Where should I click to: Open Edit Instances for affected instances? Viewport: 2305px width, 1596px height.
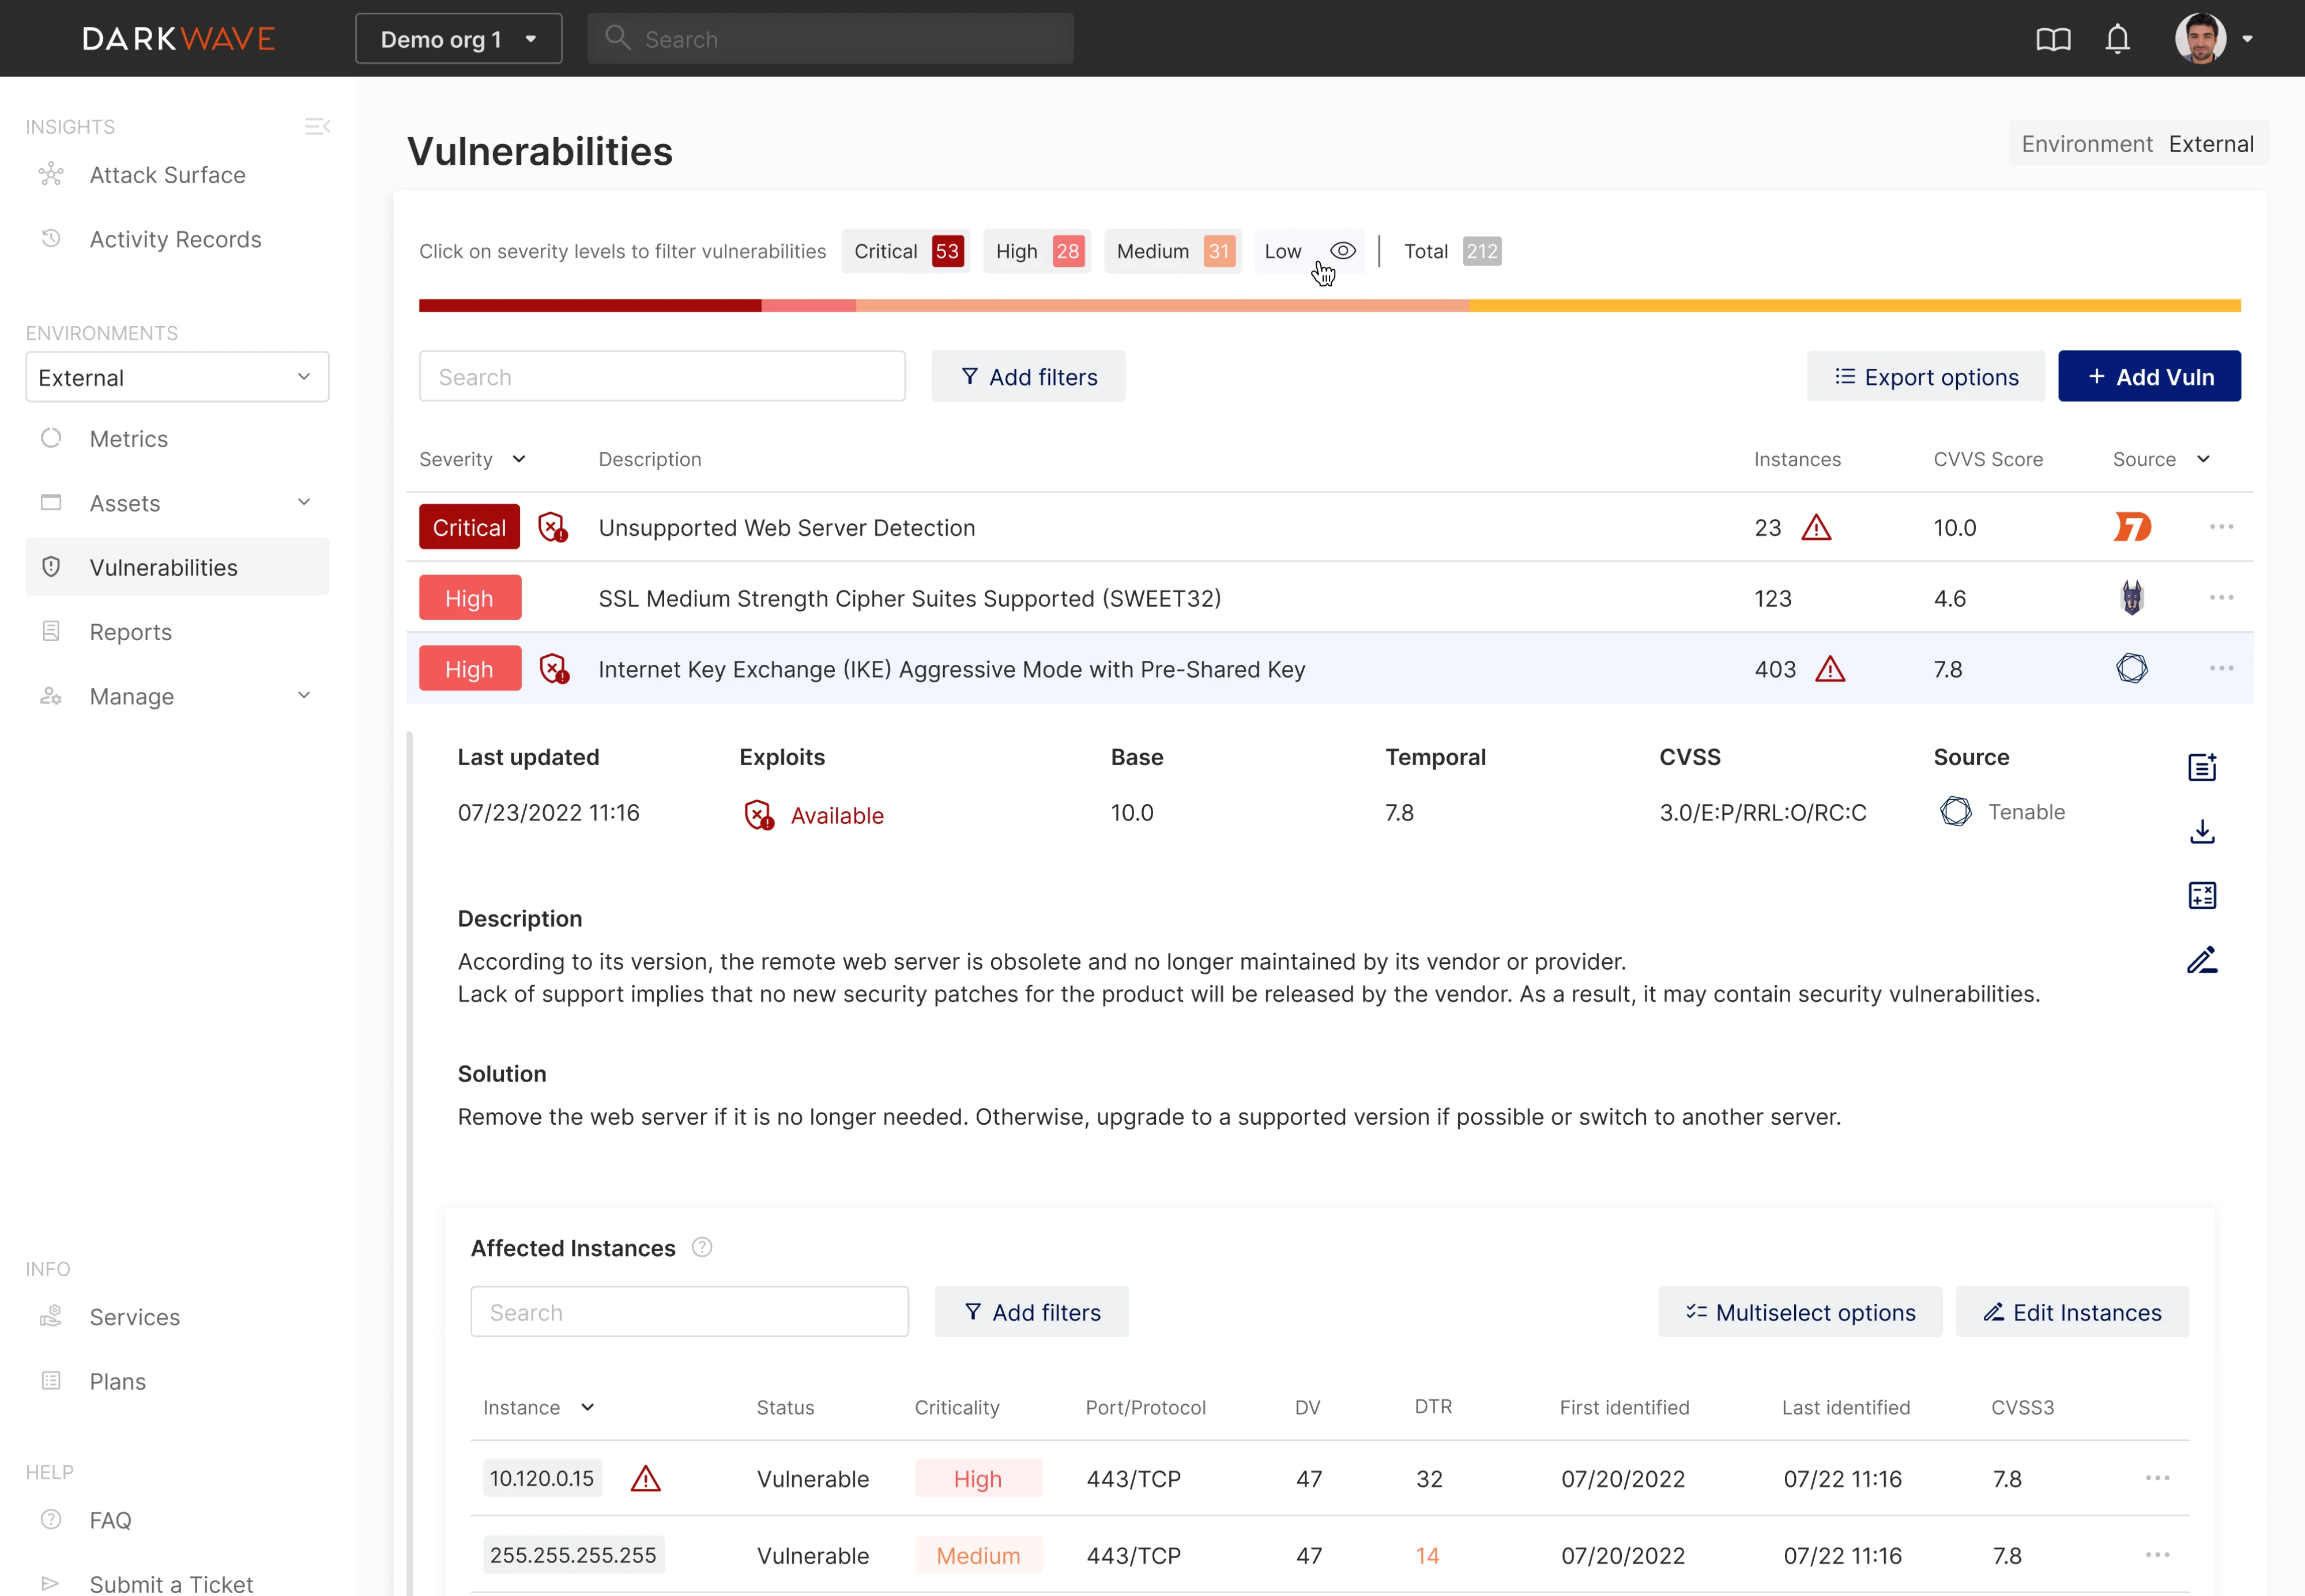click(2072, 1312)
